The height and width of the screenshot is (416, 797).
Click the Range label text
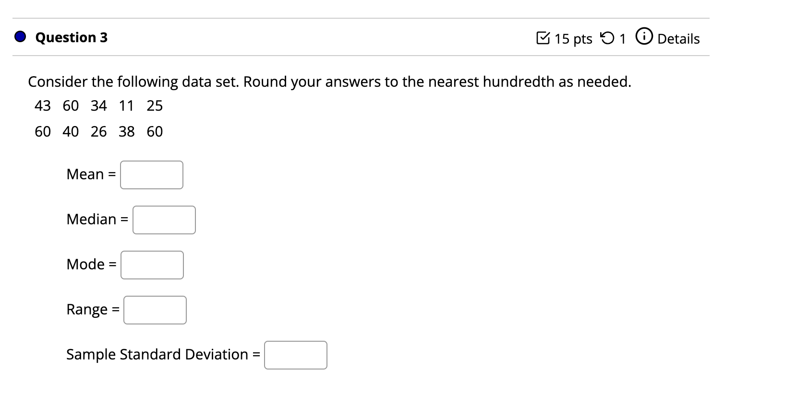click(87, 310)
